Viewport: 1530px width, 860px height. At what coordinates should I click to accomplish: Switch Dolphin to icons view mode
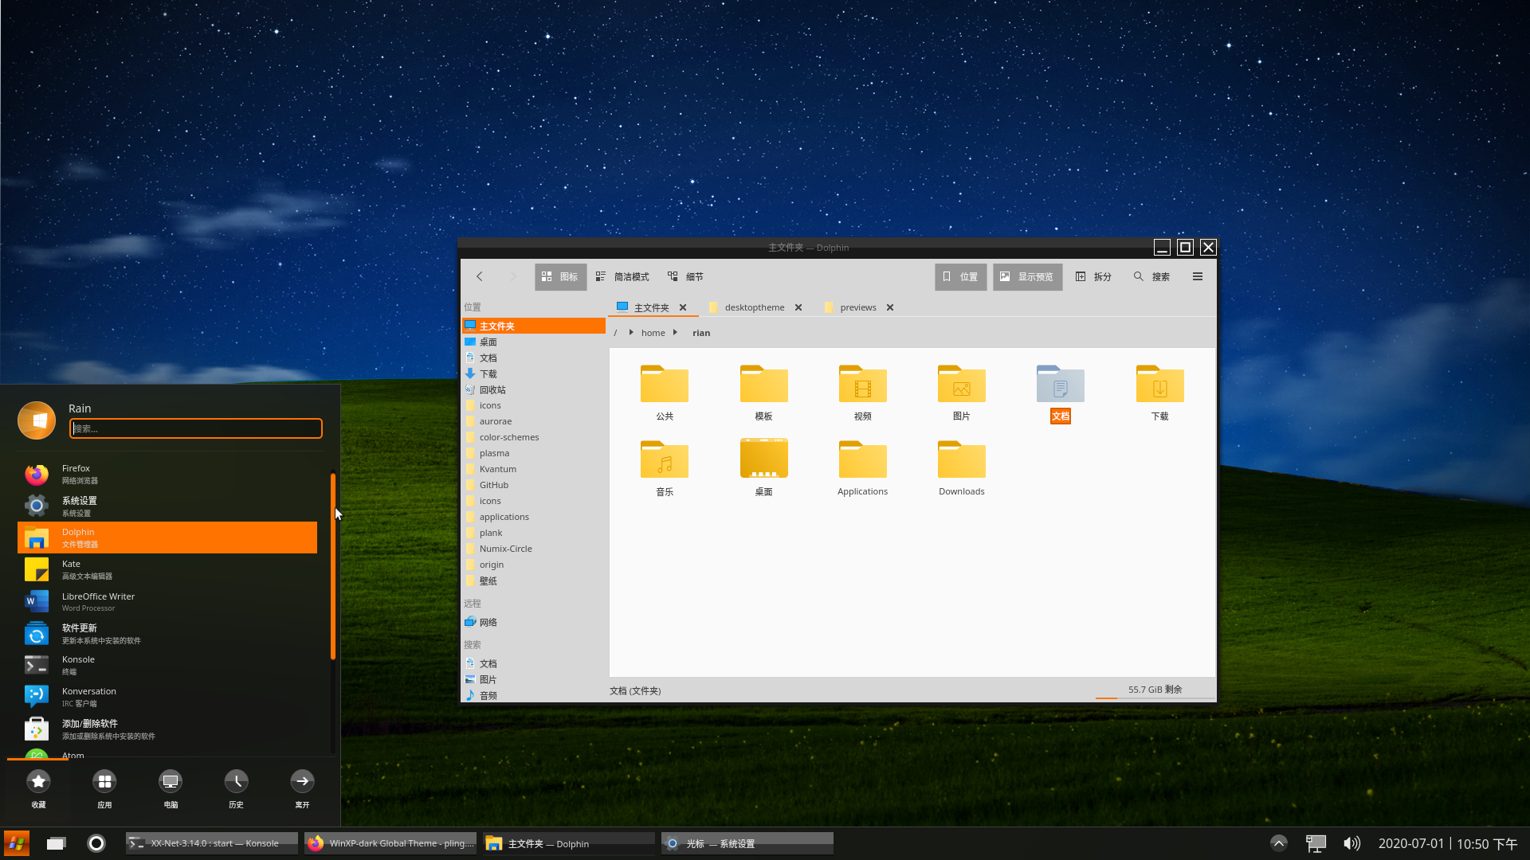[560, 276]
